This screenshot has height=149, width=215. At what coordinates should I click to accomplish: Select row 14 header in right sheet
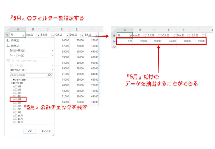114,41
